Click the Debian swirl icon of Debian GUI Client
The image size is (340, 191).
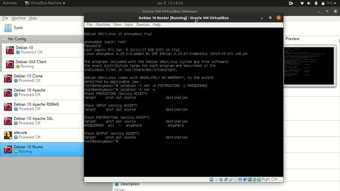(x=10, y=64)
